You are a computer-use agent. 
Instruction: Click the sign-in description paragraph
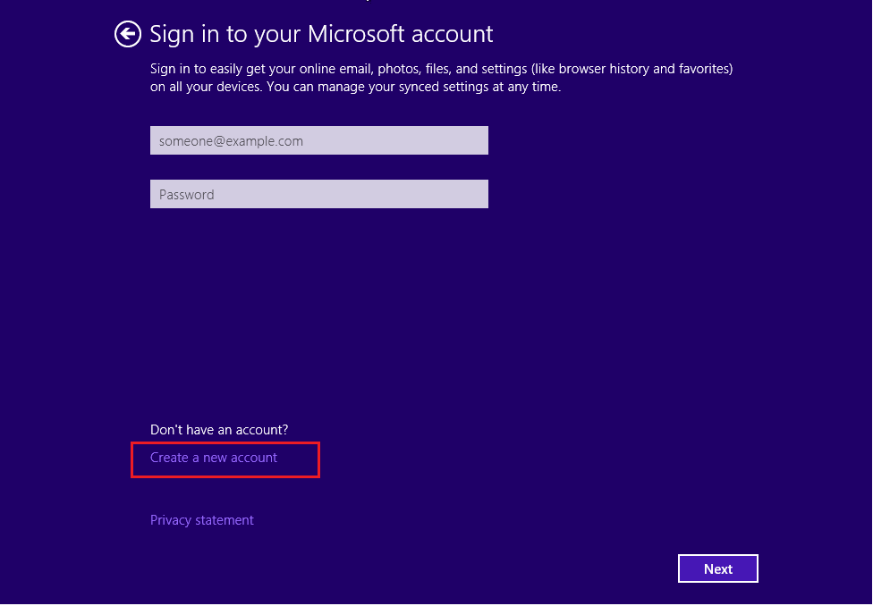click(x=441, y=78)
